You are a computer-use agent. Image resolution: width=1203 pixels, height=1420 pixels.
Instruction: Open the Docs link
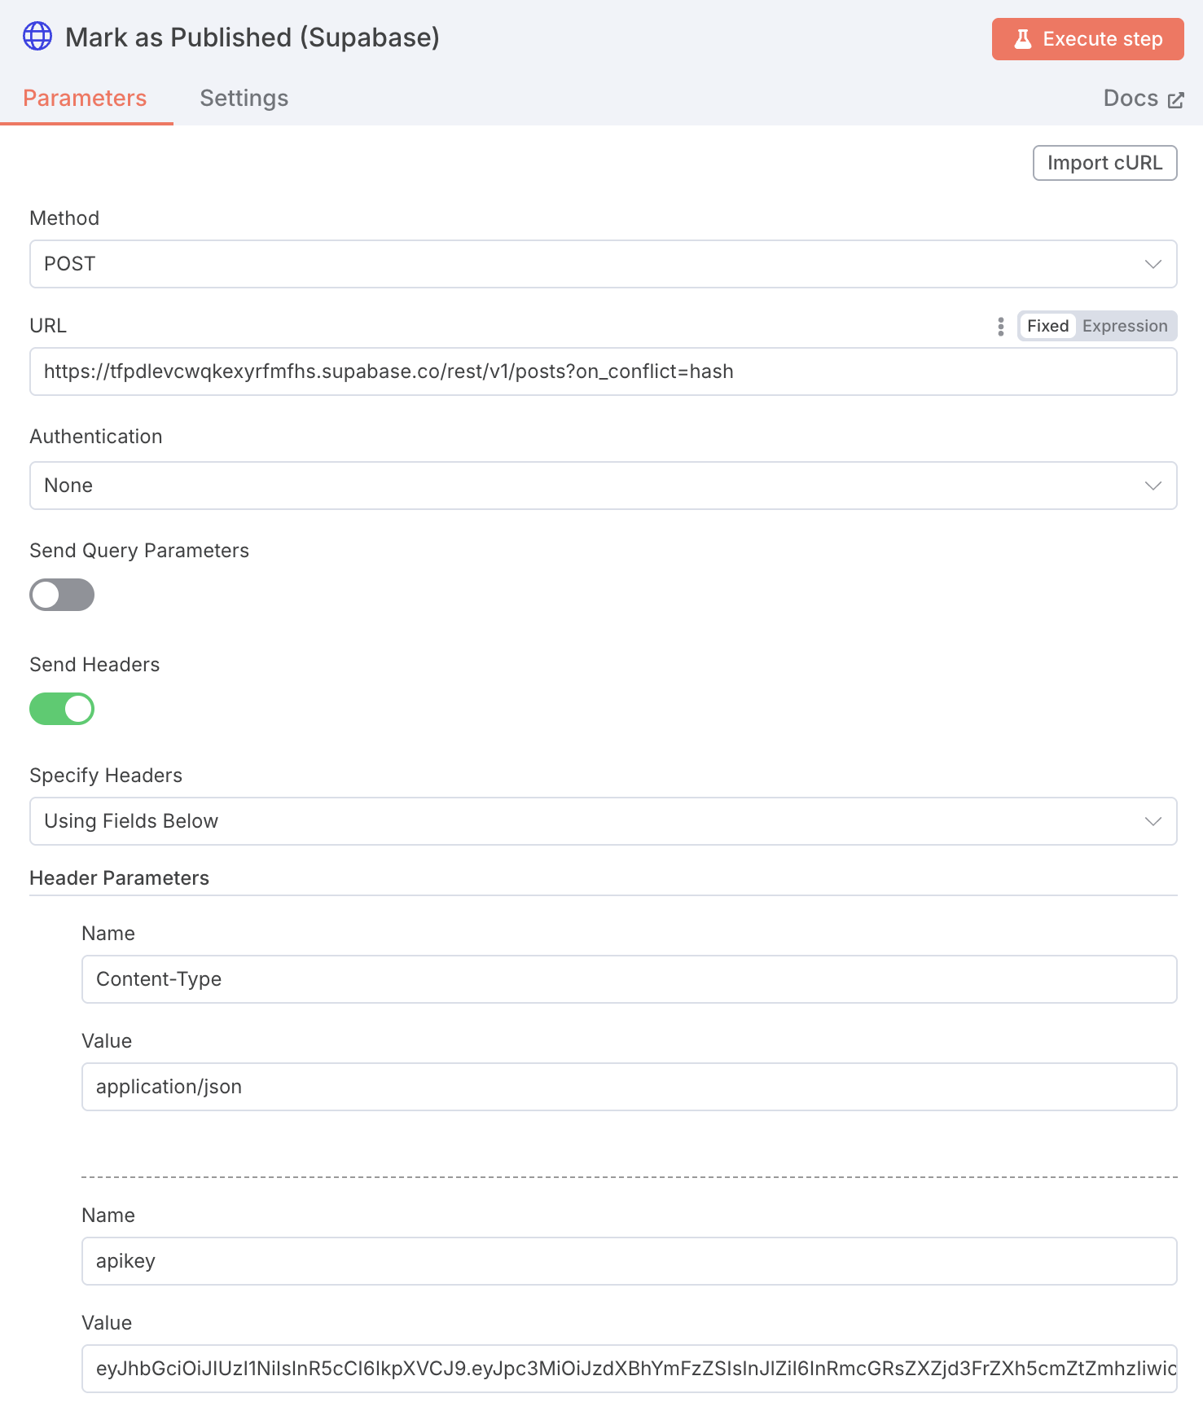1131,99
